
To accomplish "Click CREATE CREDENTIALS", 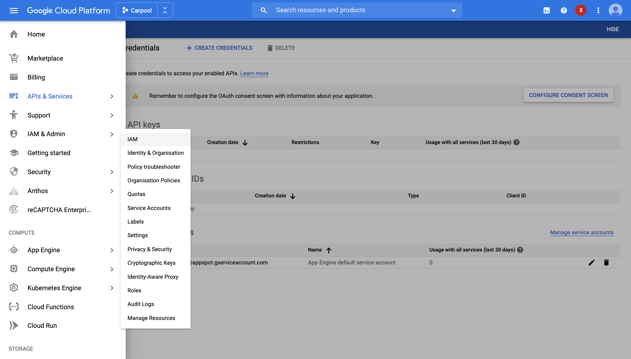I will (x=219, y=48).
